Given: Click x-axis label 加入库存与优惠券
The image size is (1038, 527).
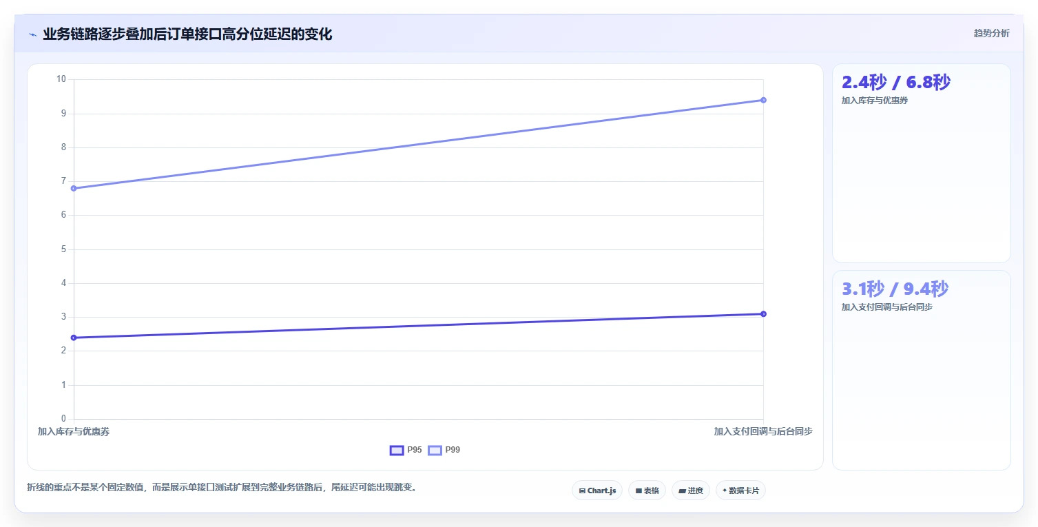Looking at the screenshot, I should (74, 431).
